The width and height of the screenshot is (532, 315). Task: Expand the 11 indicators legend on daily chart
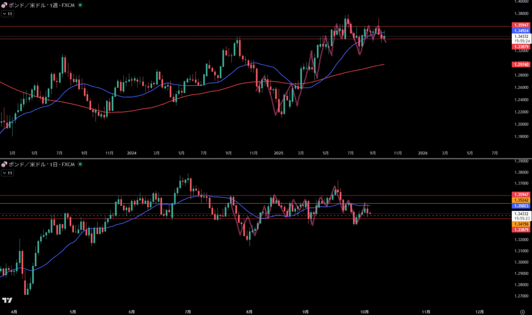tap(7, 173)
